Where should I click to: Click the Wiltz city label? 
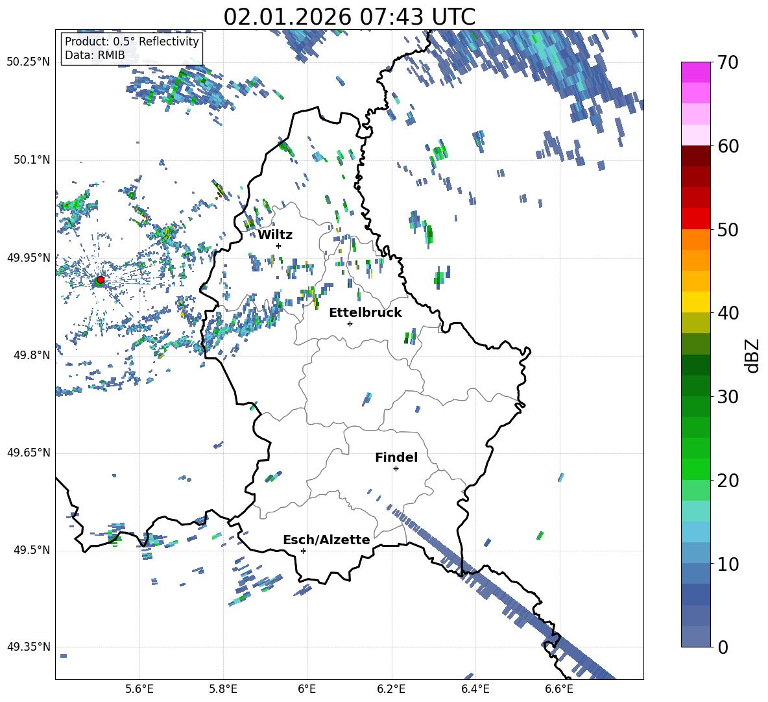(x=275, y=235)
